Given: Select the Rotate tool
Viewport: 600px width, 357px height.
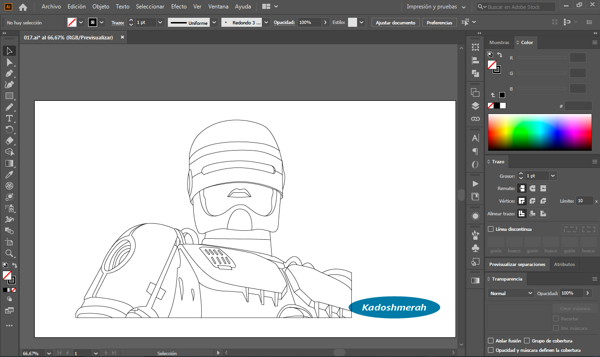Looking at the screenshot, I should point(9,129).
